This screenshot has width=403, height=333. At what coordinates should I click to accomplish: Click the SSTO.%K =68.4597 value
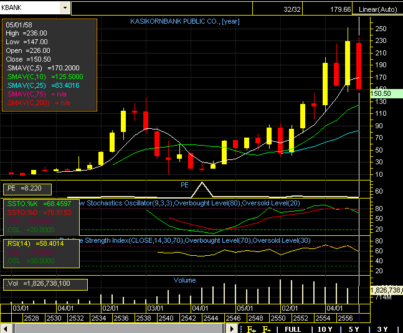coord(39,204)
